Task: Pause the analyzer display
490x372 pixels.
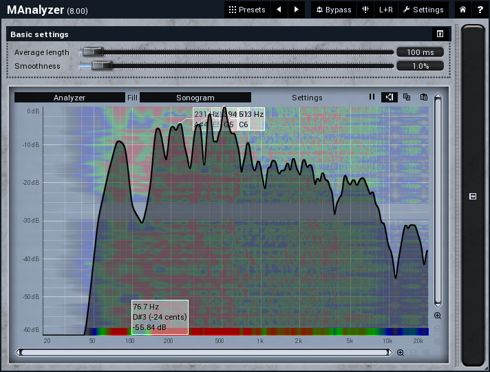Action: 372,97
